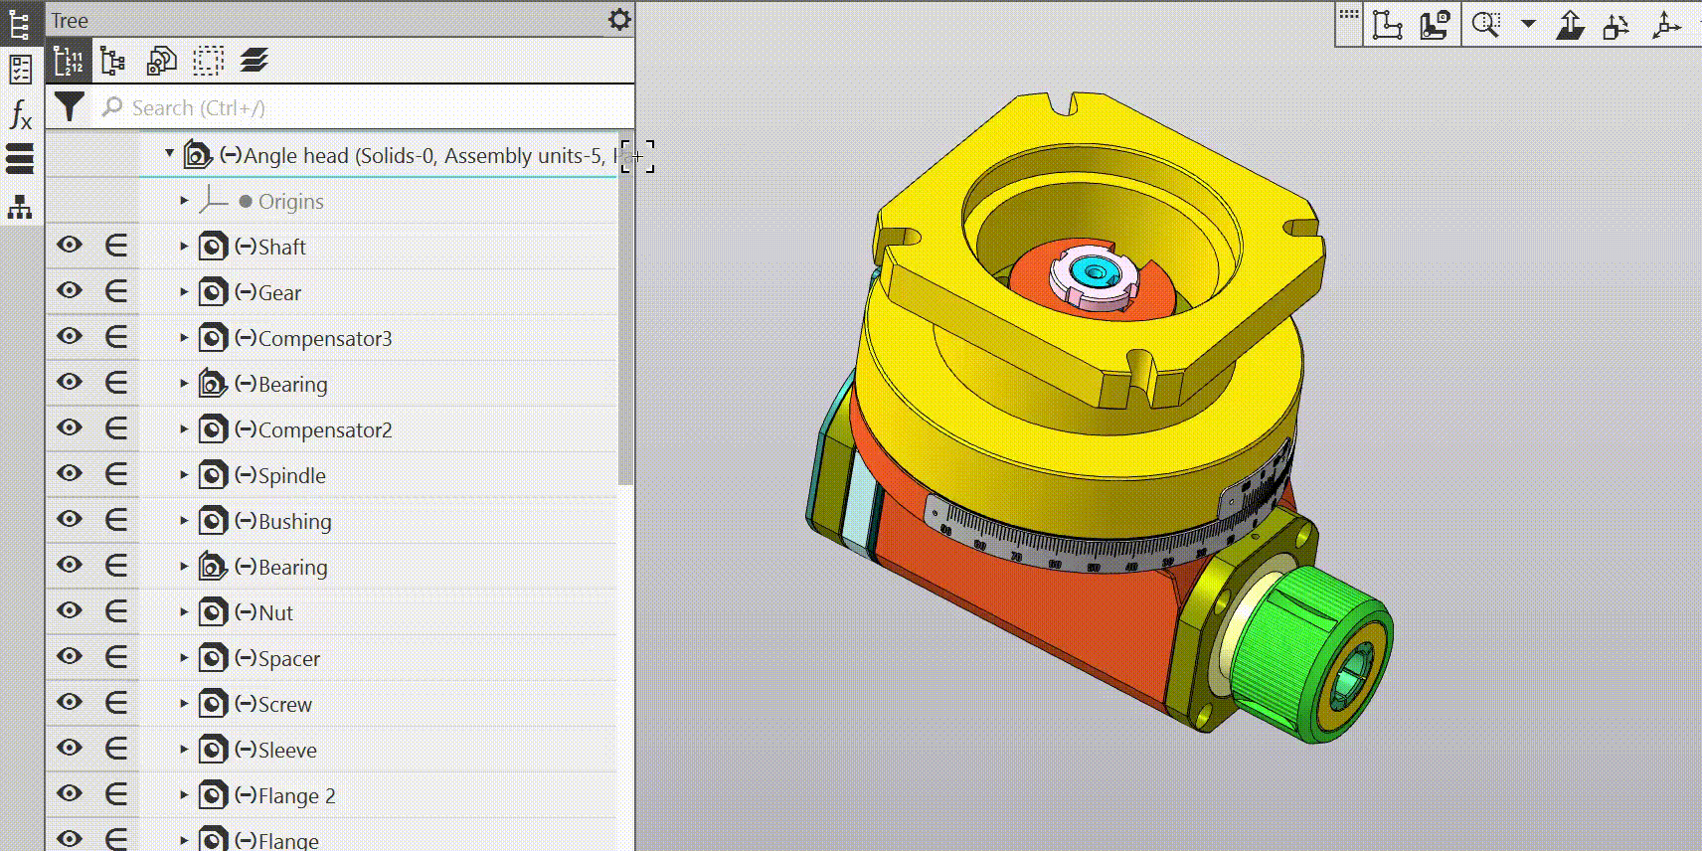Viewport: 1702px width, 851px height.
Task: Open the Tree settings gear
Action: [x=619, y=20]
